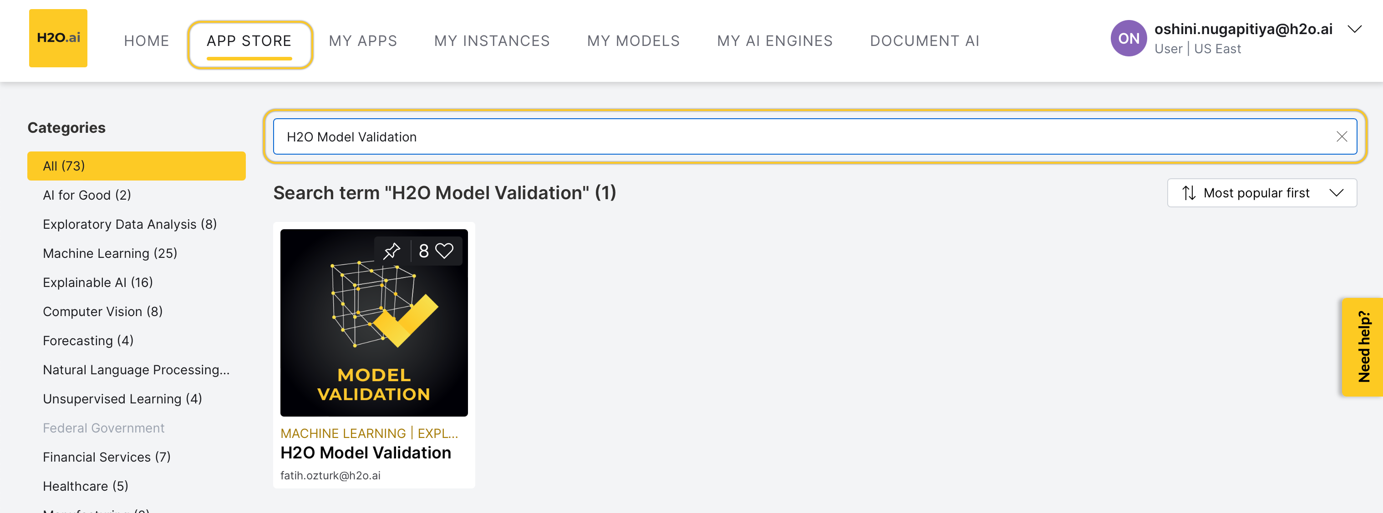Select the Explainable AI category
The image size is (1383, 513).
(98, 282)
